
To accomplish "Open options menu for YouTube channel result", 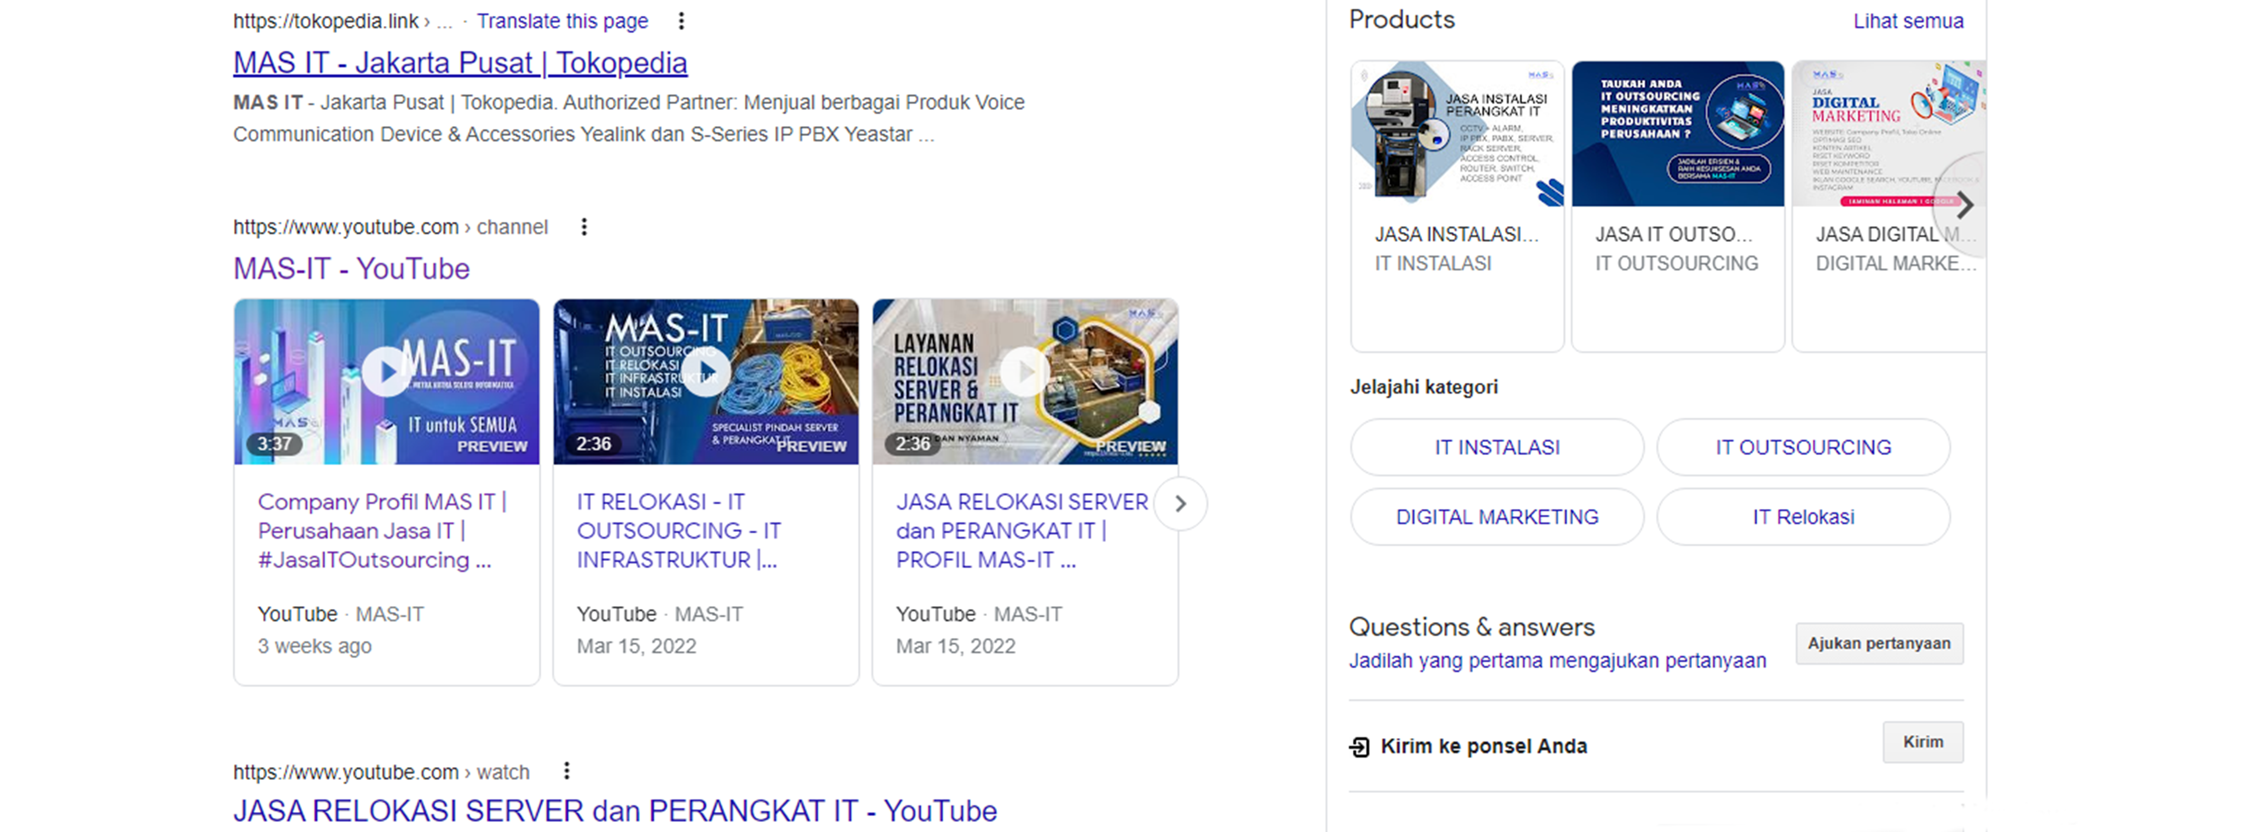I will (584, 227).
